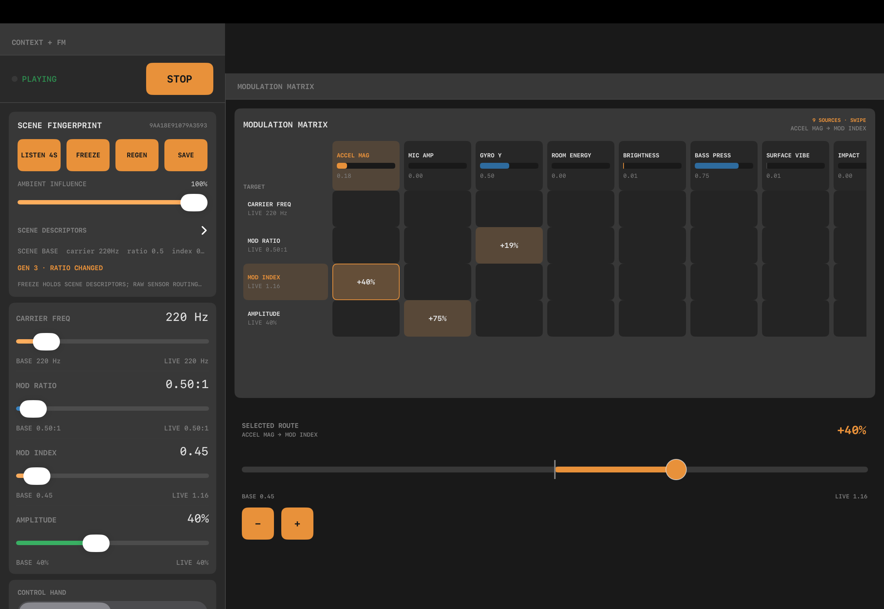Click the Selected Route orange slider knob
Image resolution: width=884 pixels, height=609 pixels.
point(676,469)
